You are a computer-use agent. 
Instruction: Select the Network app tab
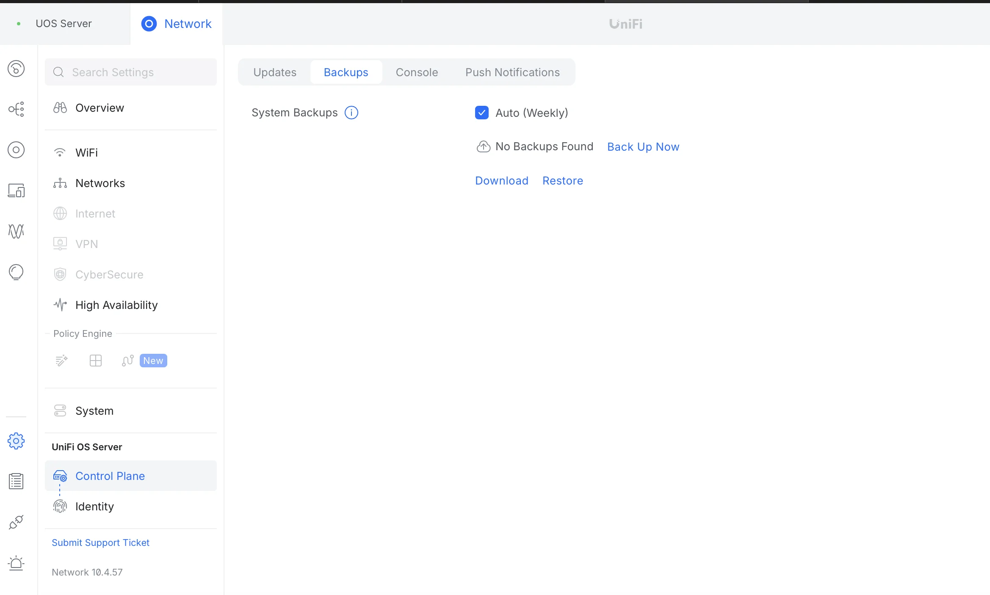(177, 24)
